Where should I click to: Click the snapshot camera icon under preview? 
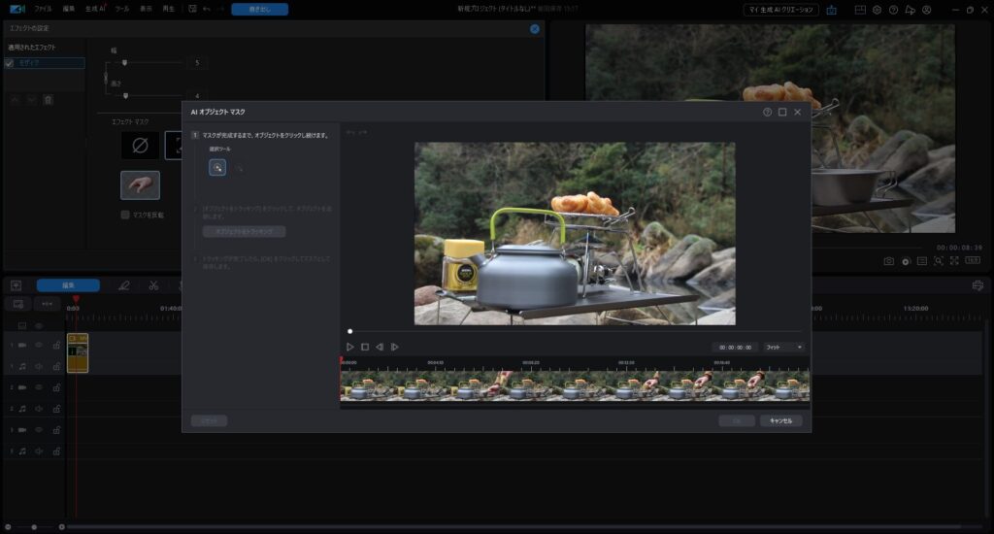click(888, 261)
